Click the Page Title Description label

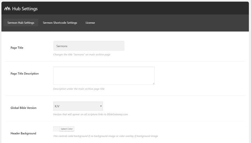click(x=25, y=74)
